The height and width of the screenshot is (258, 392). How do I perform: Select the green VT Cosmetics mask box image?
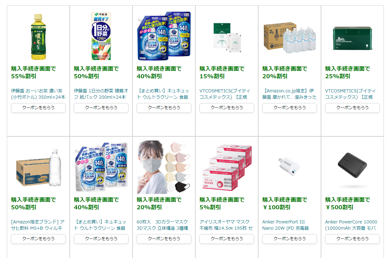[352, 36]
